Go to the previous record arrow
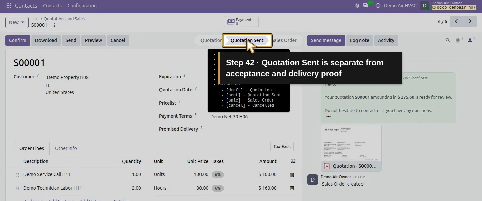482x201 pixels. (x=456, y=21)
